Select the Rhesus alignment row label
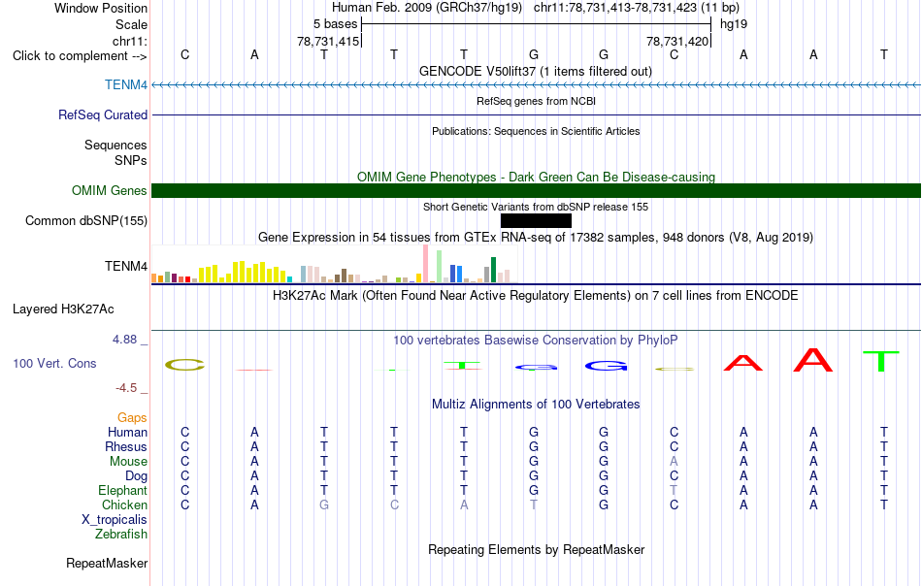This screenshot has width=922, height=586. [x=126, y=447]
